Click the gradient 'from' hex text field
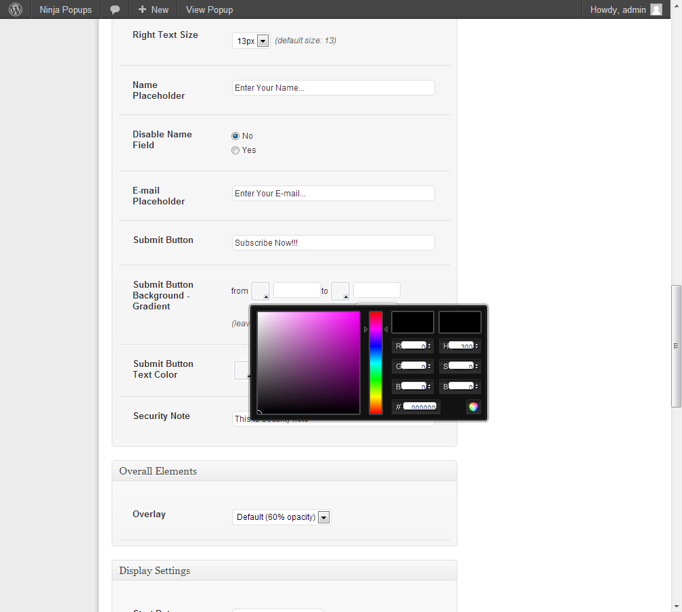 point(297,290)
